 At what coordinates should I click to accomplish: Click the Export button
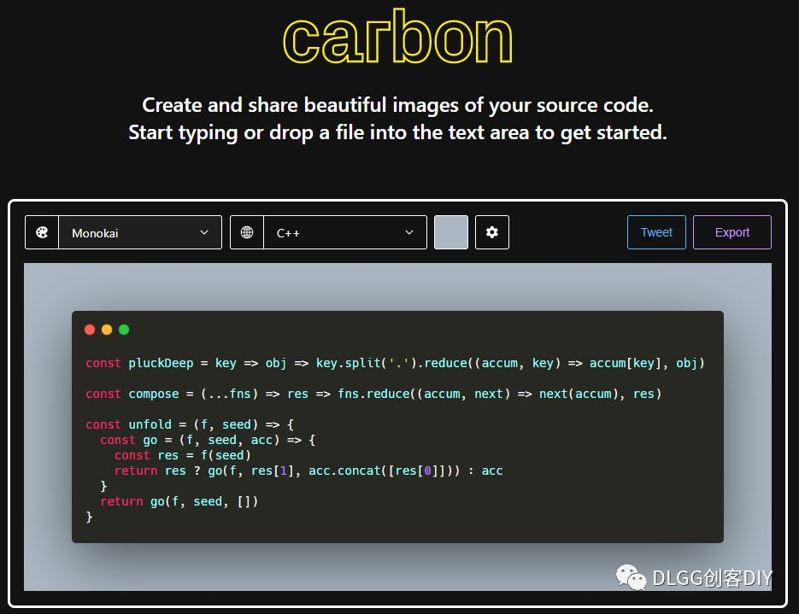click(x=731, y=232)
